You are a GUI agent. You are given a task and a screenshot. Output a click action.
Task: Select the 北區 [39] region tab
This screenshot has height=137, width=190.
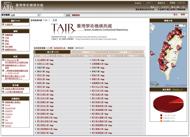tap(44, 56)
